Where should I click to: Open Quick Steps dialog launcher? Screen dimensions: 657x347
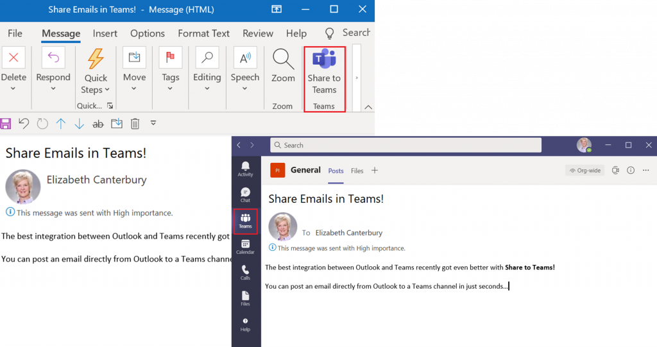[110, 106]
